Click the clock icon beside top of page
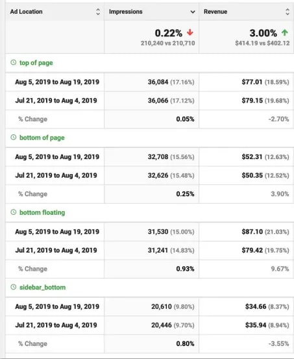Image resolution: width=294 pixels, height=359 pixels. (x=14, y=62)
